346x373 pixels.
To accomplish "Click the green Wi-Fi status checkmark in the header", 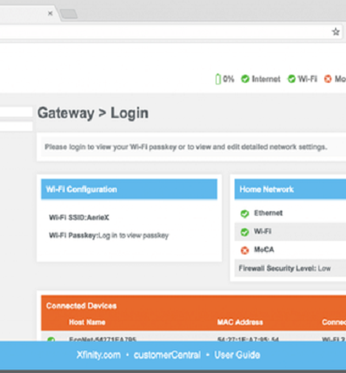I will [291, 79].
